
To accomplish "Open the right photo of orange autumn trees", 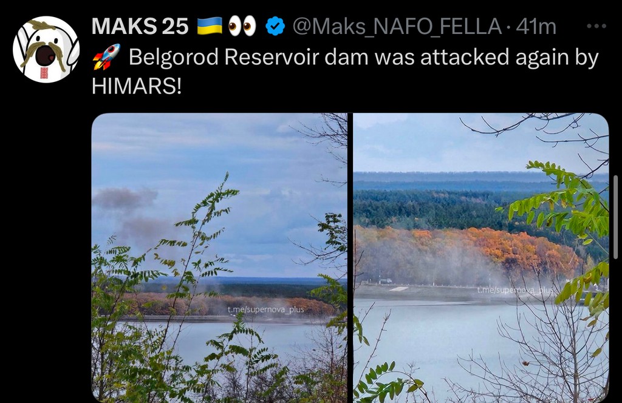I will coord(481,258).
